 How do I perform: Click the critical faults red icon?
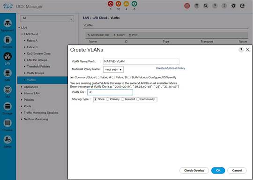111,4
